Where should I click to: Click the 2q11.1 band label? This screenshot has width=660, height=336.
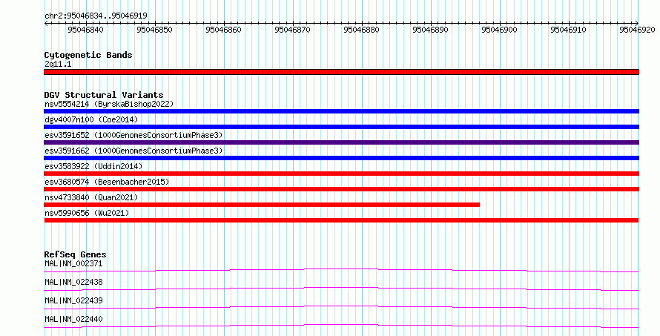(x=58, y=64)
